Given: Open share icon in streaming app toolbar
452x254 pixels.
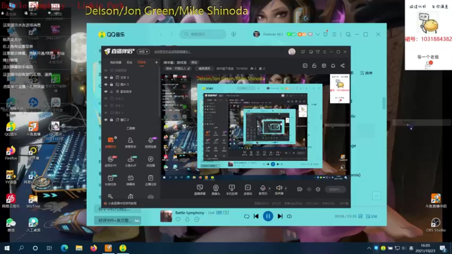Looking at the screenshot, I should click(342, 65).
